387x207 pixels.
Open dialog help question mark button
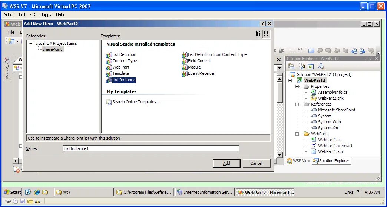point(263,24)
